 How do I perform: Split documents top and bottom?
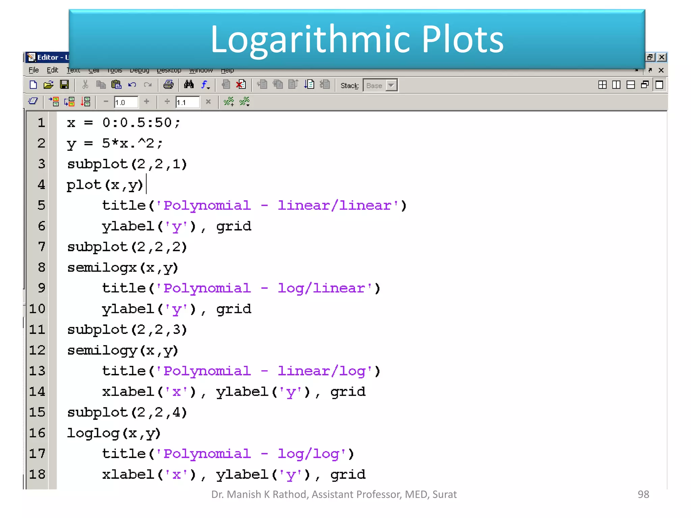630,85
